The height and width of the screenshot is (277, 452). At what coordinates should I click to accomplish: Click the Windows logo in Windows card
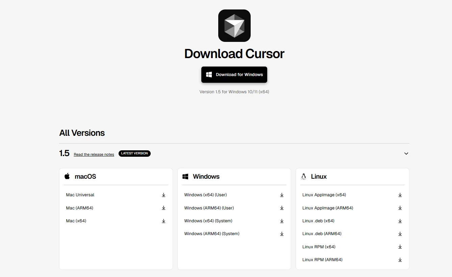coord(185,177)
